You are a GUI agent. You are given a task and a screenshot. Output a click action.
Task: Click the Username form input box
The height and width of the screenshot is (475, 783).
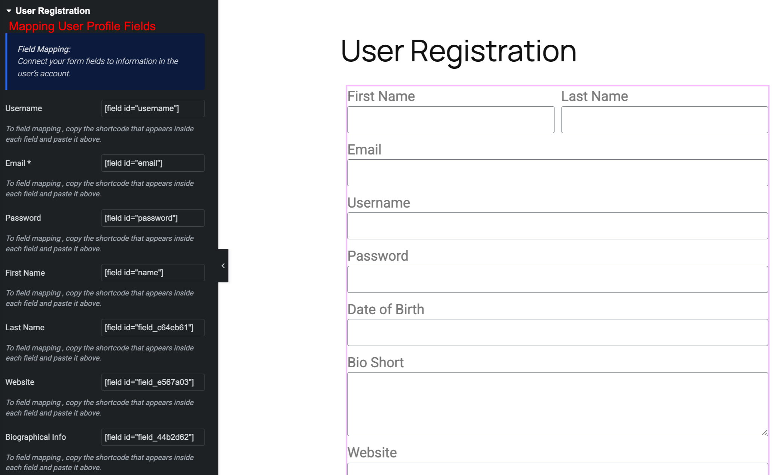pos(557,226)
